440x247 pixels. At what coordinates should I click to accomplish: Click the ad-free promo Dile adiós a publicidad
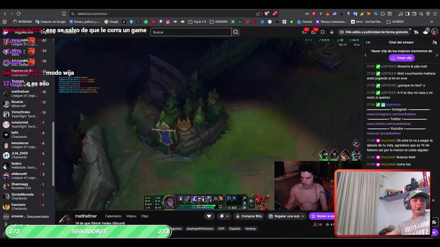(x=374, y=32)
